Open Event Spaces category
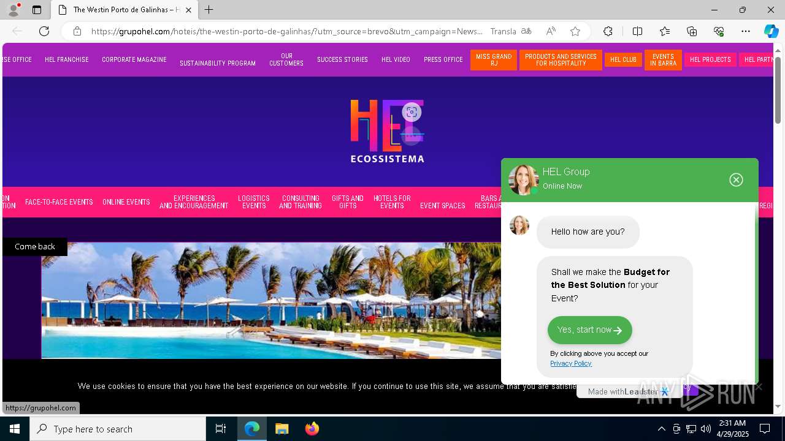The height and width of the screenshot is (441, 785). click(442, 206)
